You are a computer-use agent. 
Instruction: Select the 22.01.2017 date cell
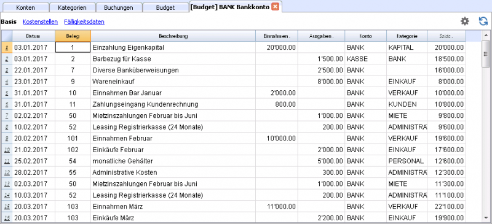click(x=34, y=70)
